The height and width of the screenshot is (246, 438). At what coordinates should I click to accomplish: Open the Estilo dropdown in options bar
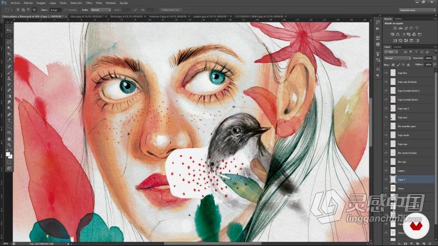pos(101,10)
